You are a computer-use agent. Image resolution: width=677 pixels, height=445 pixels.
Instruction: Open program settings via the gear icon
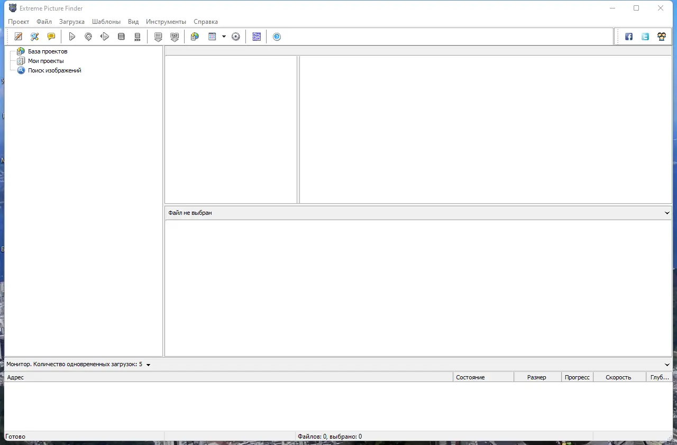point(236,37)
